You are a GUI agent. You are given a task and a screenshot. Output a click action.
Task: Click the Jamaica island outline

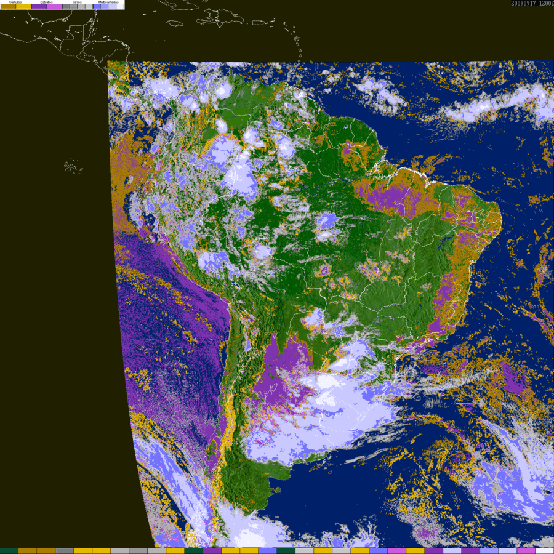coord(175,23)
